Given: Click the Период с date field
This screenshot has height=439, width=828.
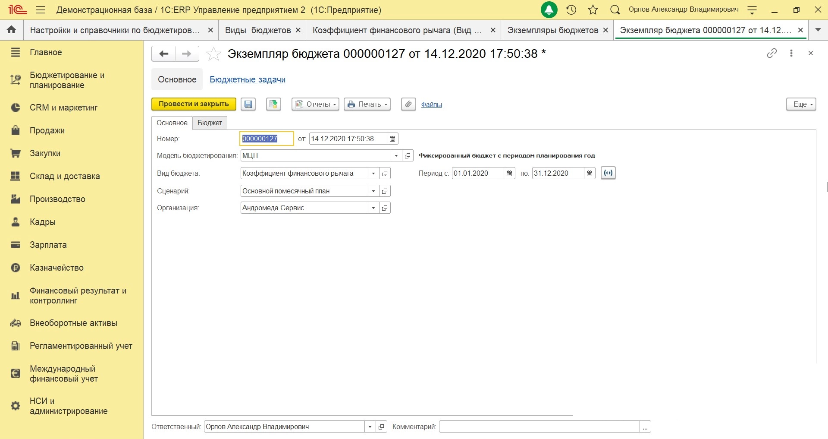Looking at the screenshot, I should [x=478, y=173].
